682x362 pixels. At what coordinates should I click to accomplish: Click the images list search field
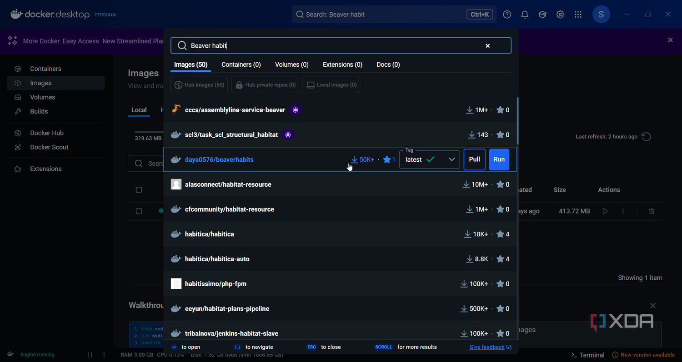(x=146, y=163)
